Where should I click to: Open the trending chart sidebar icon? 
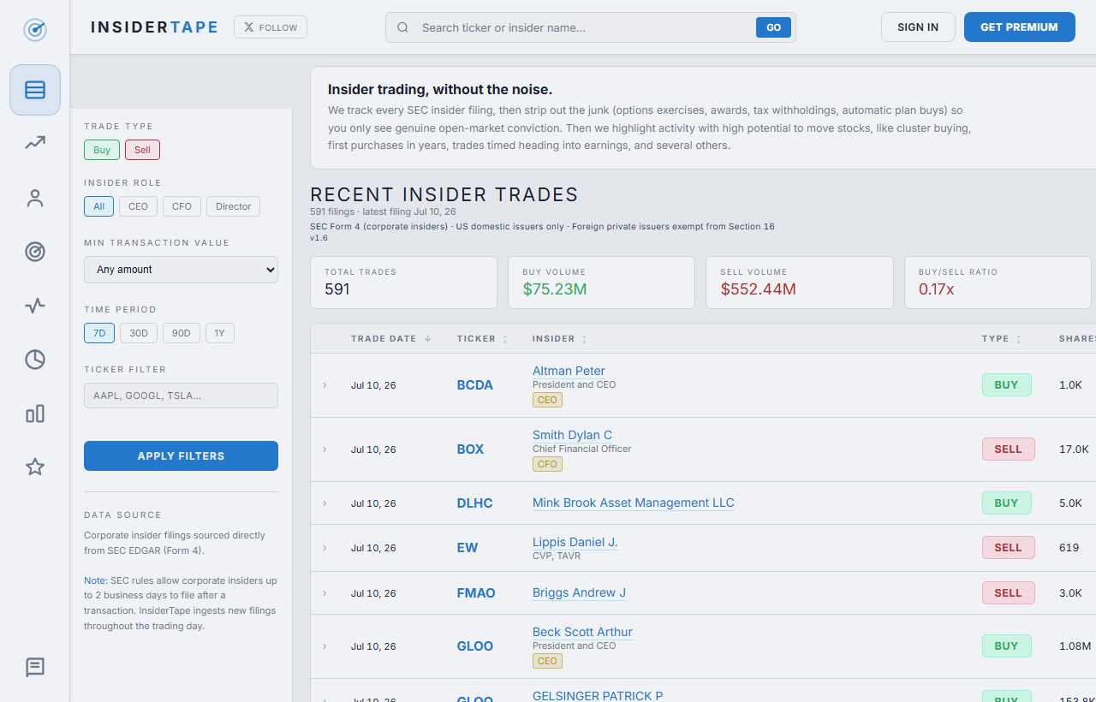[35, 143]
